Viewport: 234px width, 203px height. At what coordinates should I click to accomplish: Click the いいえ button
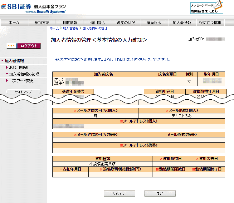point(119,193)
